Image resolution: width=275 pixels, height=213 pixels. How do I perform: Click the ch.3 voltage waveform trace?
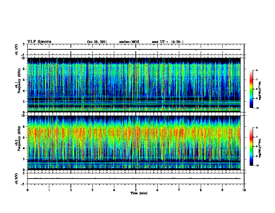pyautogui.click(x=134, y=179)
